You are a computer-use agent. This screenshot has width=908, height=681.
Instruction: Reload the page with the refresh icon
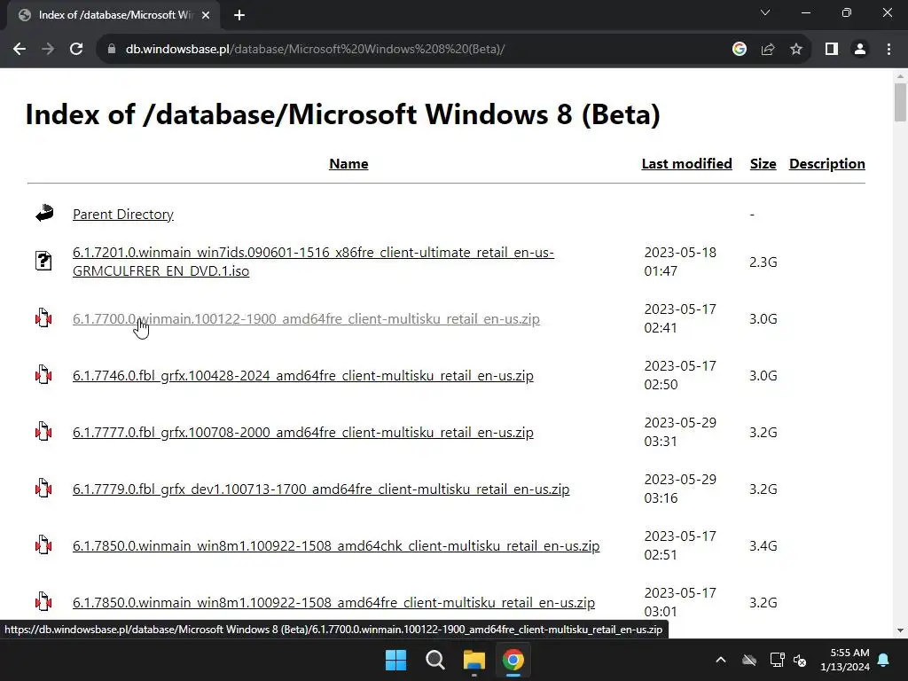tap(76, 50)
